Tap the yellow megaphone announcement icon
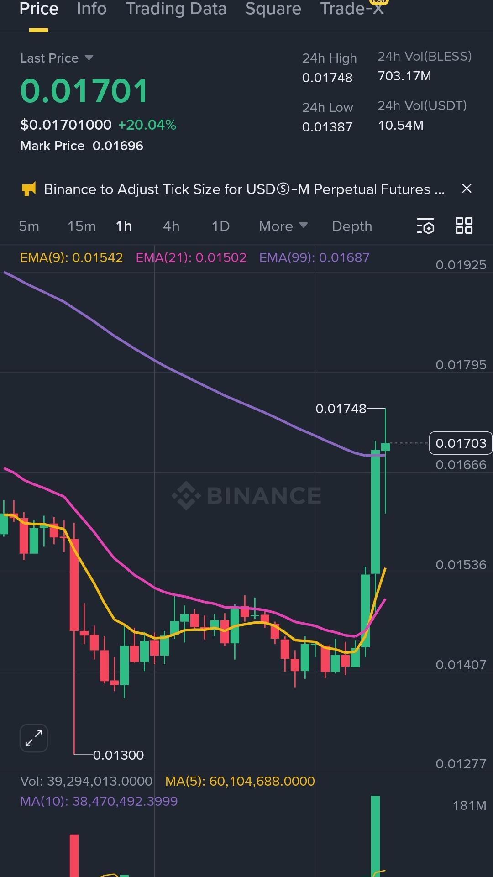The height and width of the screenshot is (877, 493). (x=29, y=189)
